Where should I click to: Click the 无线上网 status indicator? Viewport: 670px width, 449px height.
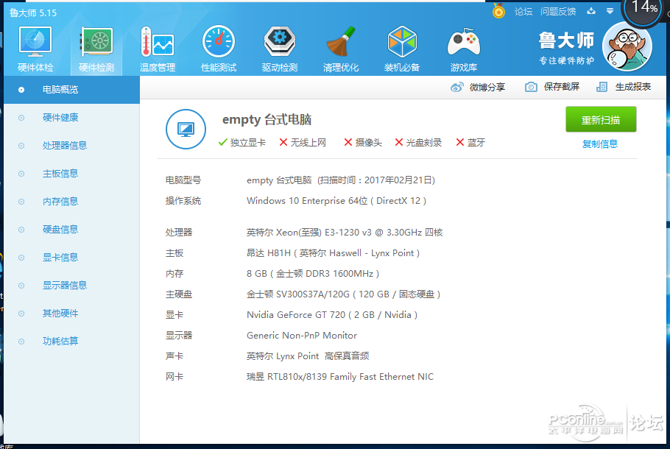click(x=303, y=143)
